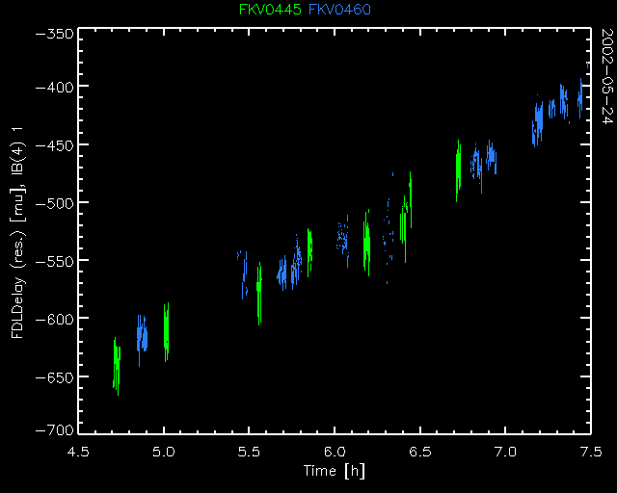Select the 5.0 x-axis tick label
This screenshot has width=617, height=493.
pos(163,451)
